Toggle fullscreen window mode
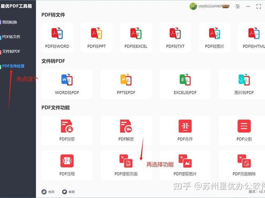Image resolution: width=265 pixels, height=198 pixels. (259, 6)
